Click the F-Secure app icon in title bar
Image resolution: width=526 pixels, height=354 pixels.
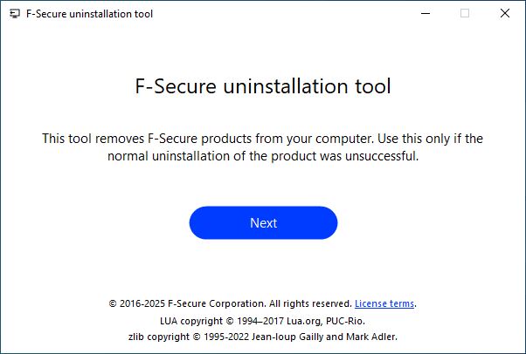pyautogui.click(x=15, y=14)
